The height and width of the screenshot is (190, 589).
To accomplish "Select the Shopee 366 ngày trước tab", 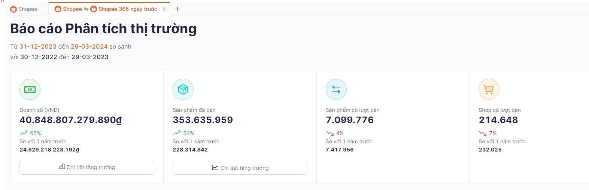I will pos(106,9).
